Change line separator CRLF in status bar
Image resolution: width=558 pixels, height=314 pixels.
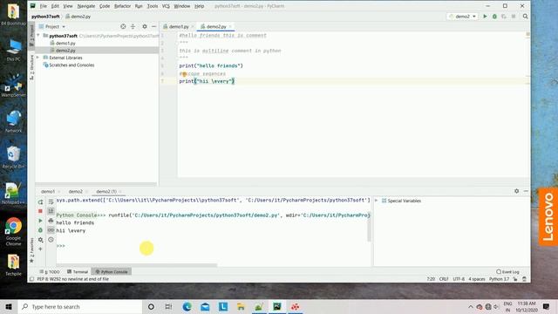[444, 279]
